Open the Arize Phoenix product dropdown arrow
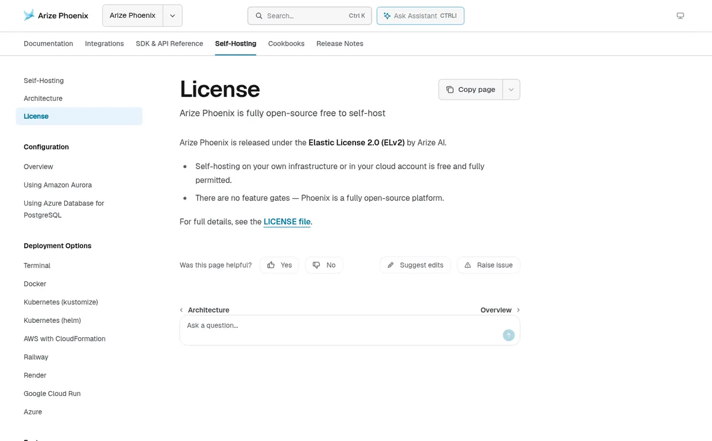The height and width of the screenshot is (441, 712). pos(173,16)
